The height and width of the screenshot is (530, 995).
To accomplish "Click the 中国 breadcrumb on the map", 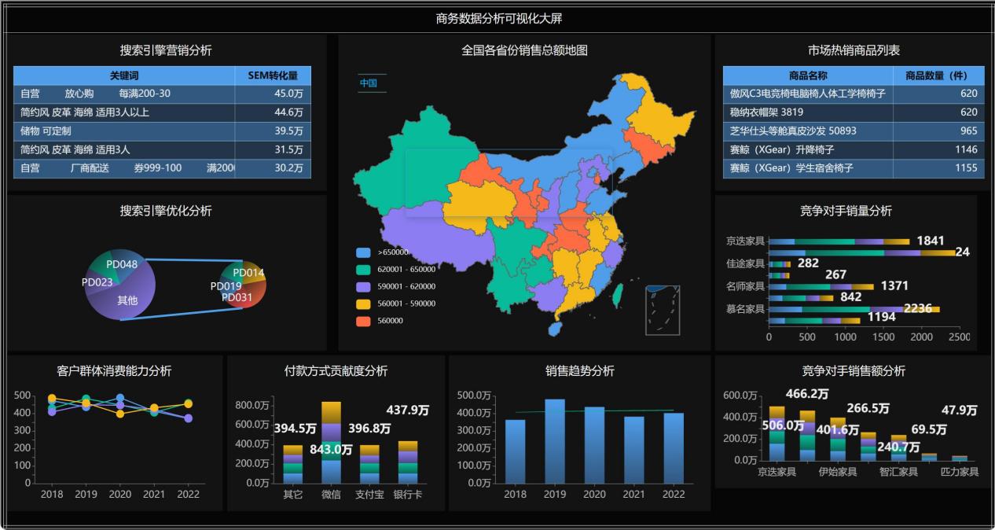I will point(369,83).
